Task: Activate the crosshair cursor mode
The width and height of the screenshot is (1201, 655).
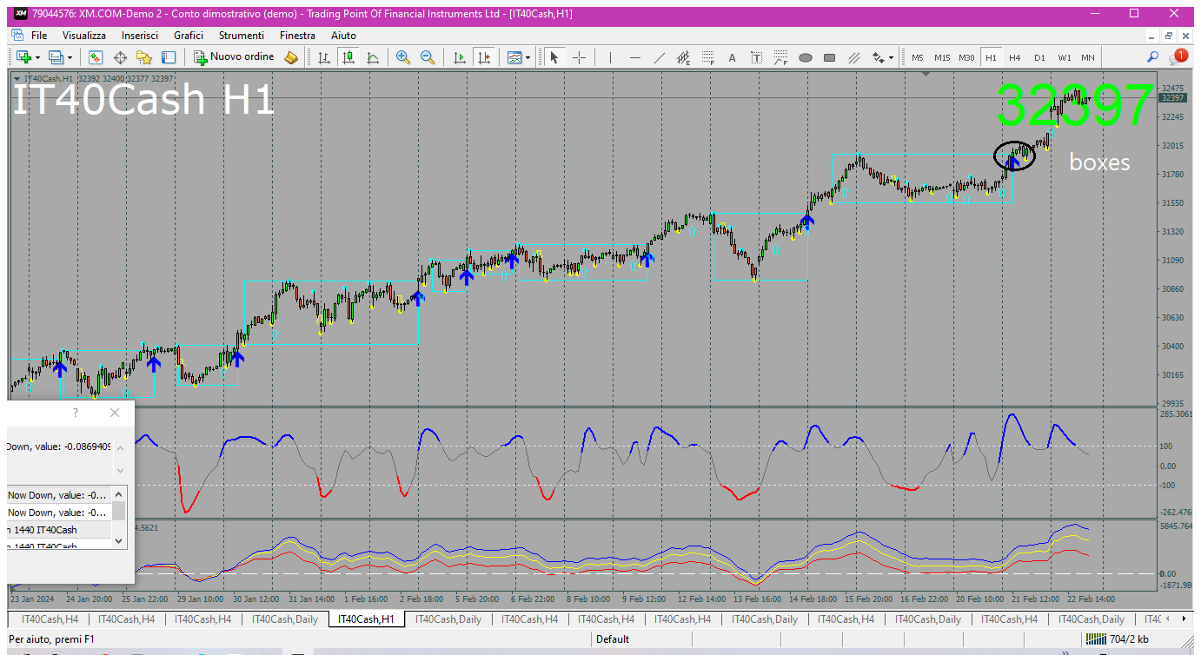Action: (x=579, y=57)
